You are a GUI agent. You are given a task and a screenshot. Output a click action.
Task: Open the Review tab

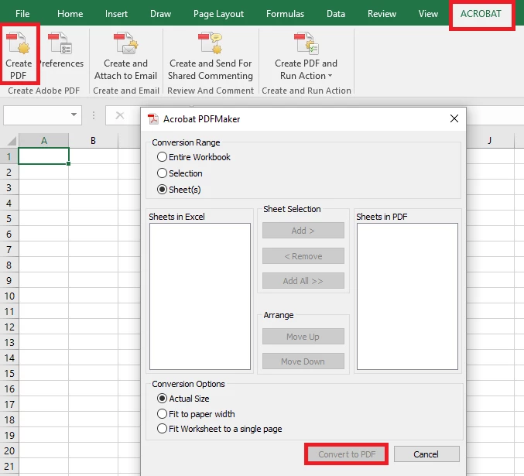382,14
